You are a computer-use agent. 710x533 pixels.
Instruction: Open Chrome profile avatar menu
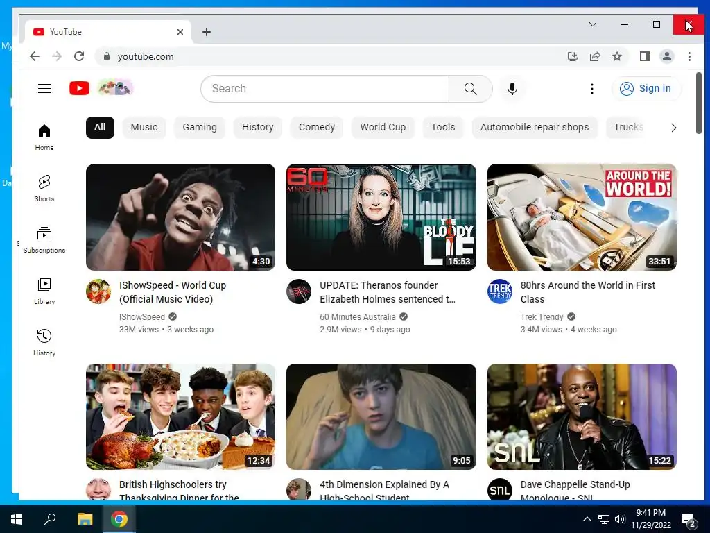pyautogui.click(x=667, y=56)
